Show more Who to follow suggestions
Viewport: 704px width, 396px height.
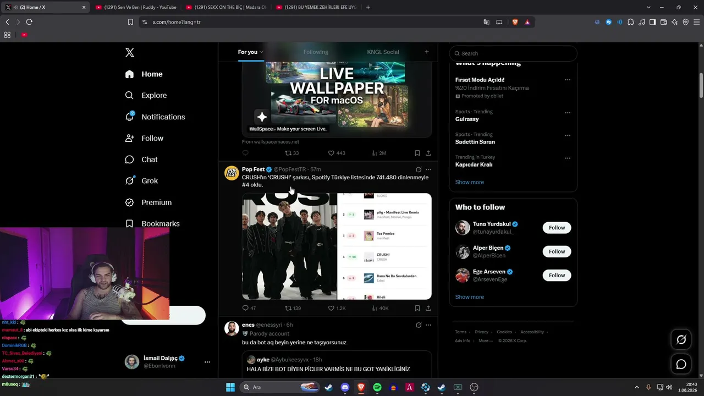[469, 297]
